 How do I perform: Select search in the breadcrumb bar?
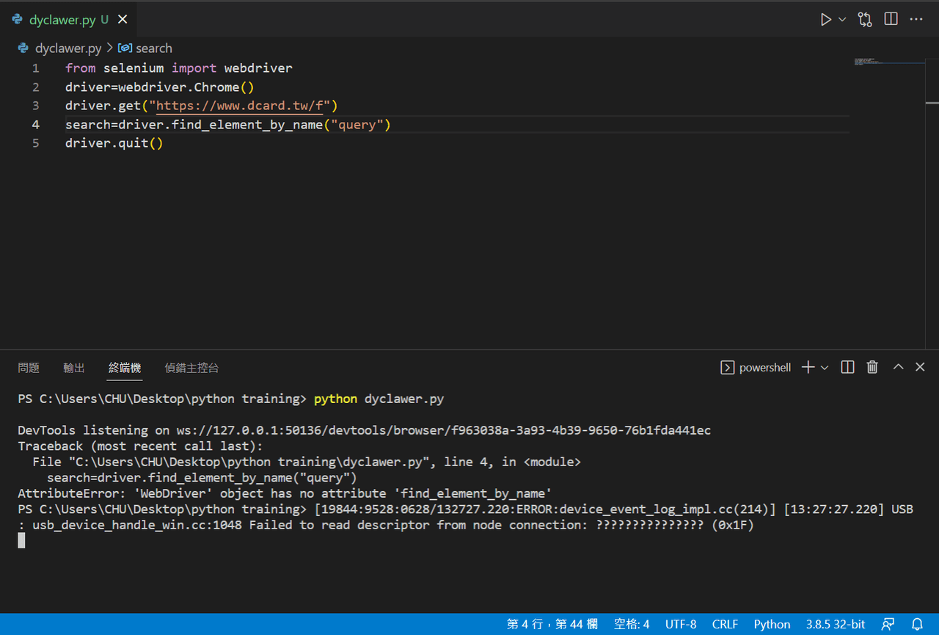tap(154, 48)
